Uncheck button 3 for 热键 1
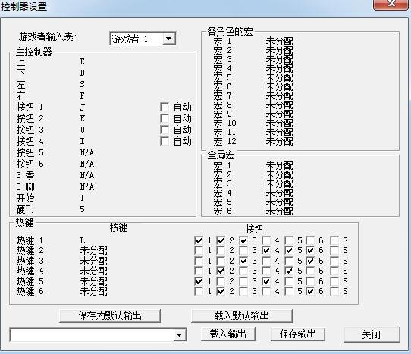 tap(243, 240)
